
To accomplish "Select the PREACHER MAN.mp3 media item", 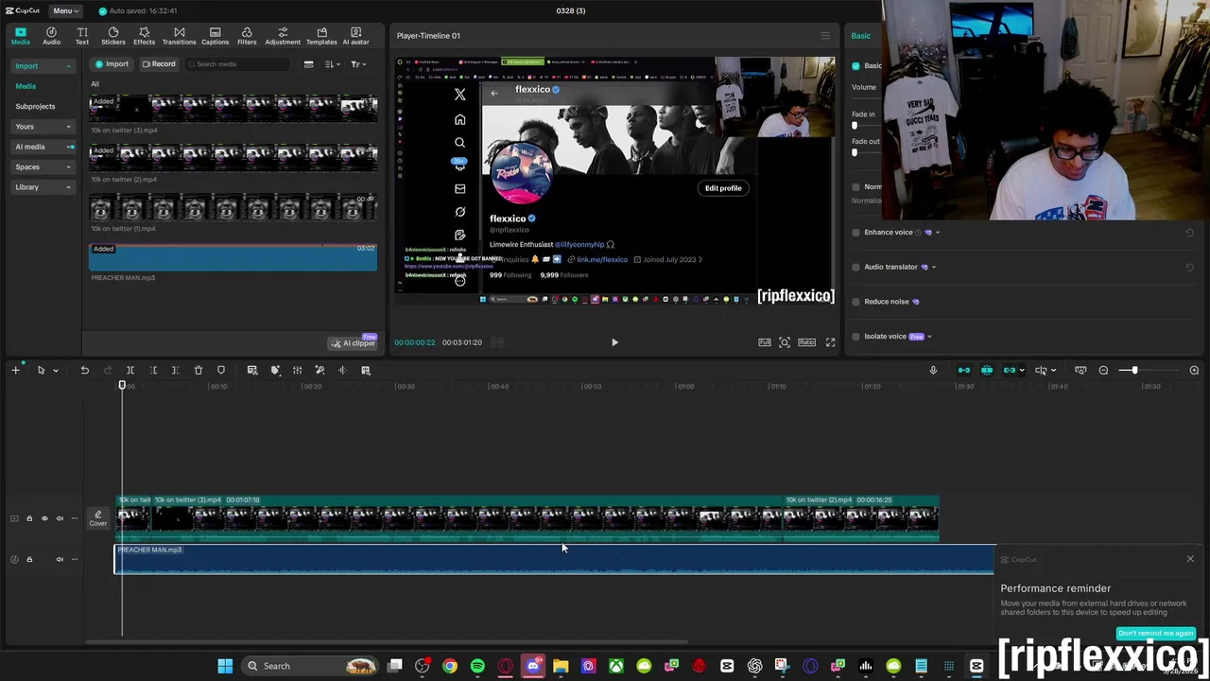I will point(233,257).
